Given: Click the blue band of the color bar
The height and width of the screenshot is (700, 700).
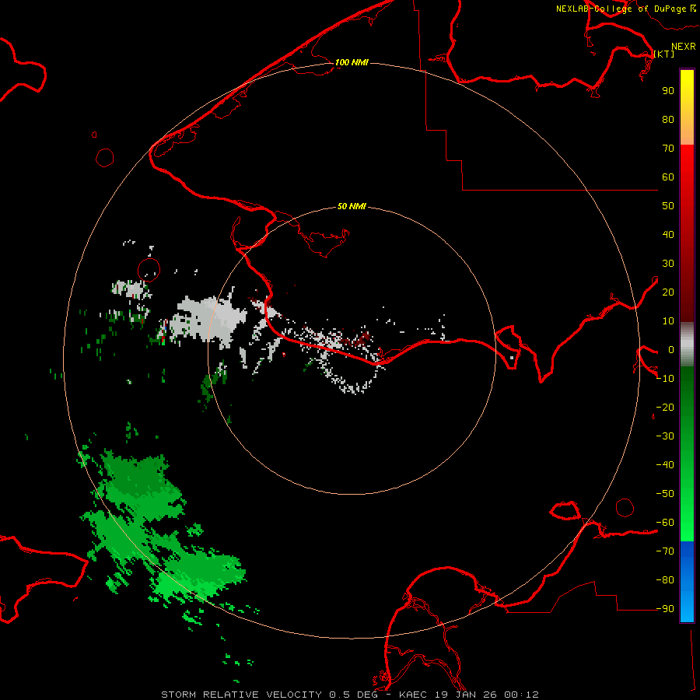Looking at the screenshot, I should tap(687, 582).
